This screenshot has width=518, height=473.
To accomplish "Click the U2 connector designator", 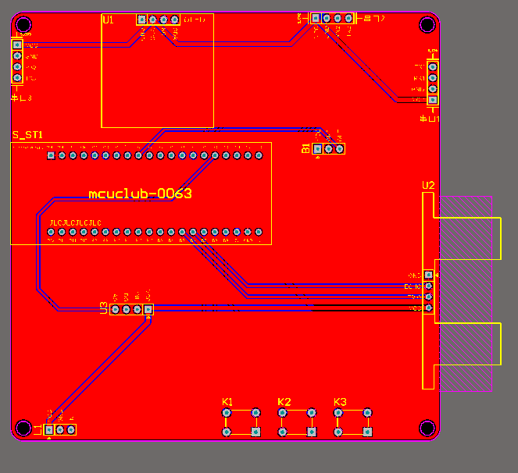I will click(428, 186).
